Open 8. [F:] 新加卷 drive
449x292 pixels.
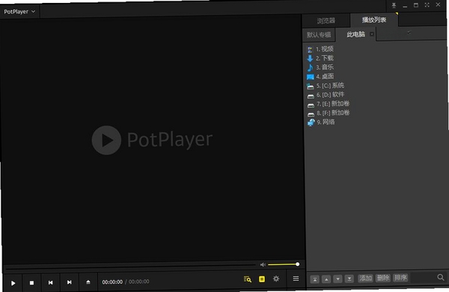[x=329, y=113]
